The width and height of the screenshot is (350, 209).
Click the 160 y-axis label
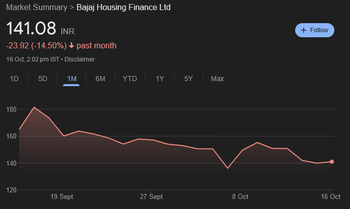(11, 136)
